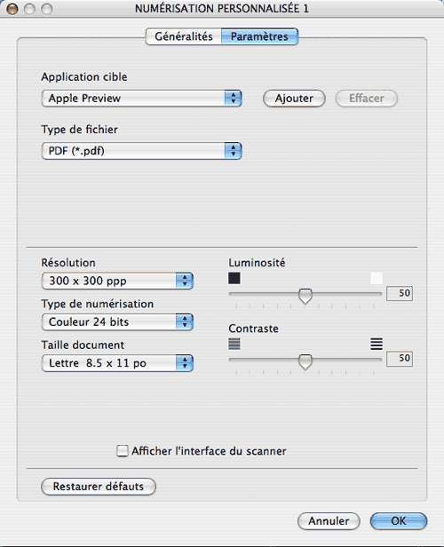The width and height of the screenshot is (444, 547).
Task: Click the low contrast icon under Contraste
Action: (234, 344)
